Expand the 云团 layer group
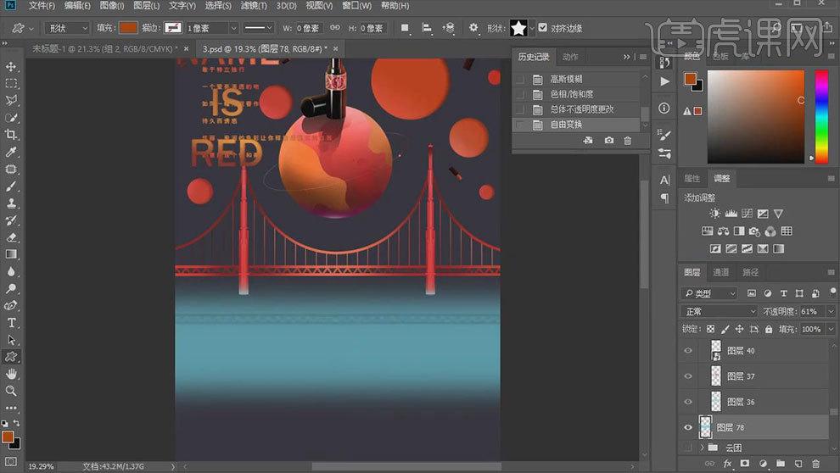 click(702, 448)
